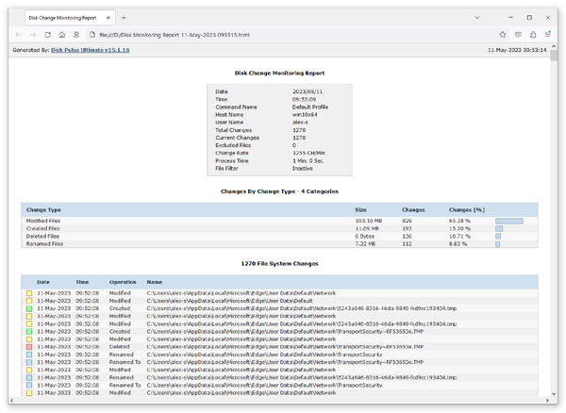List all tabs with the chevron
The width and height of the screenshot is (566, 413).
click(x=477, y=18)
